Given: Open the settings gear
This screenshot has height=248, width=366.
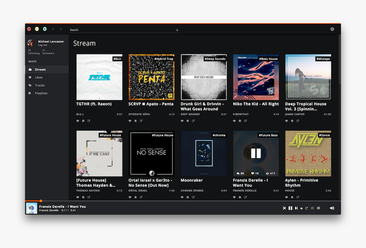Looking at the screenshot, I should coord(332,29).
